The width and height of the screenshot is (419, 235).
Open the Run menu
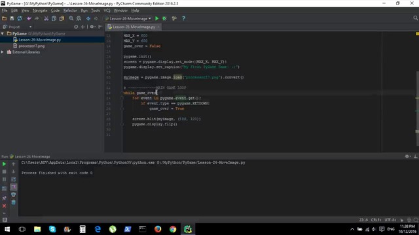(84, 10)
